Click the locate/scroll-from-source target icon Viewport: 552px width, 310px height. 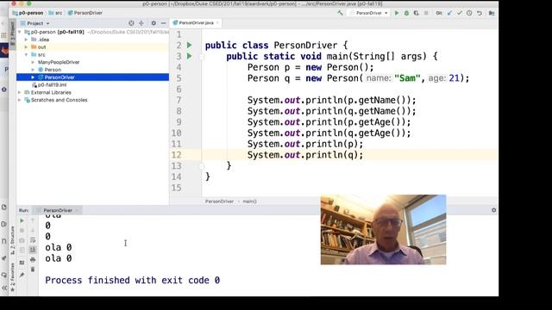[131, 23]
